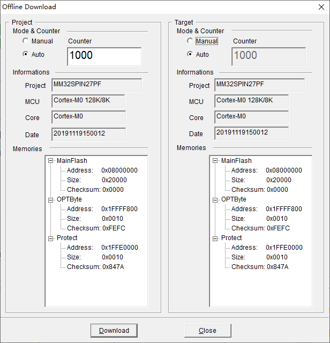Viewport: 330px width, 343px height.
Task: Select Project Protect Size 0x0010 row
Action: click(x=95, y=257)
